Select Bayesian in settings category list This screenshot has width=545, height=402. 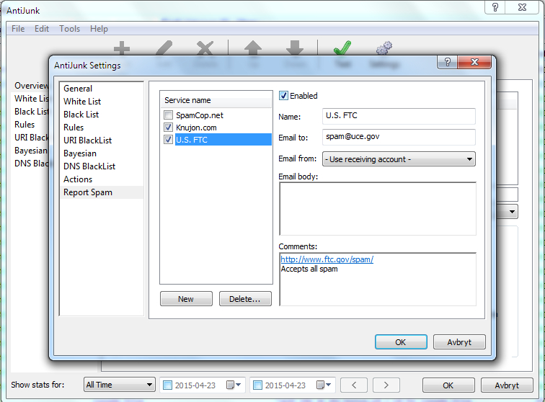click(102, 153)
